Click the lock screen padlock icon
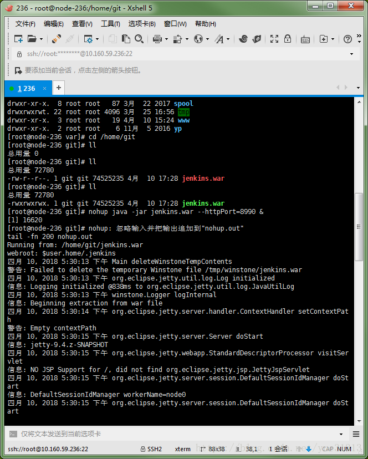Image resolution: width=368 pixels, height=459 pixels. click(x=288, y=39)
